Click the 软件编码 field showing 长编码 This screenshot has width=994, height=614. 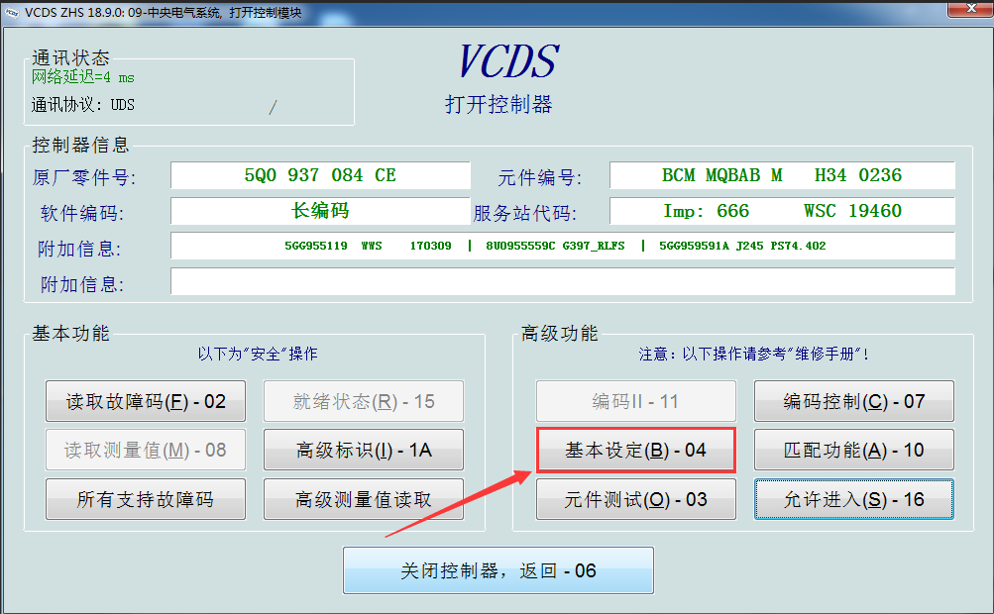[x=320, y=211]
